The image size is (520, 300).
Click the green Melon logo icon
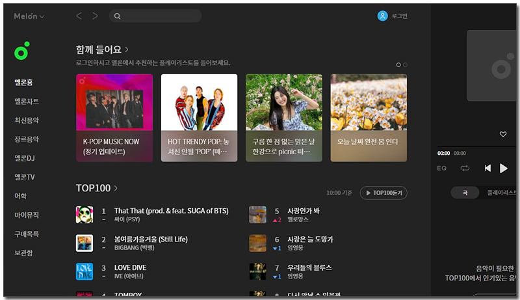(x=22, y=51)
